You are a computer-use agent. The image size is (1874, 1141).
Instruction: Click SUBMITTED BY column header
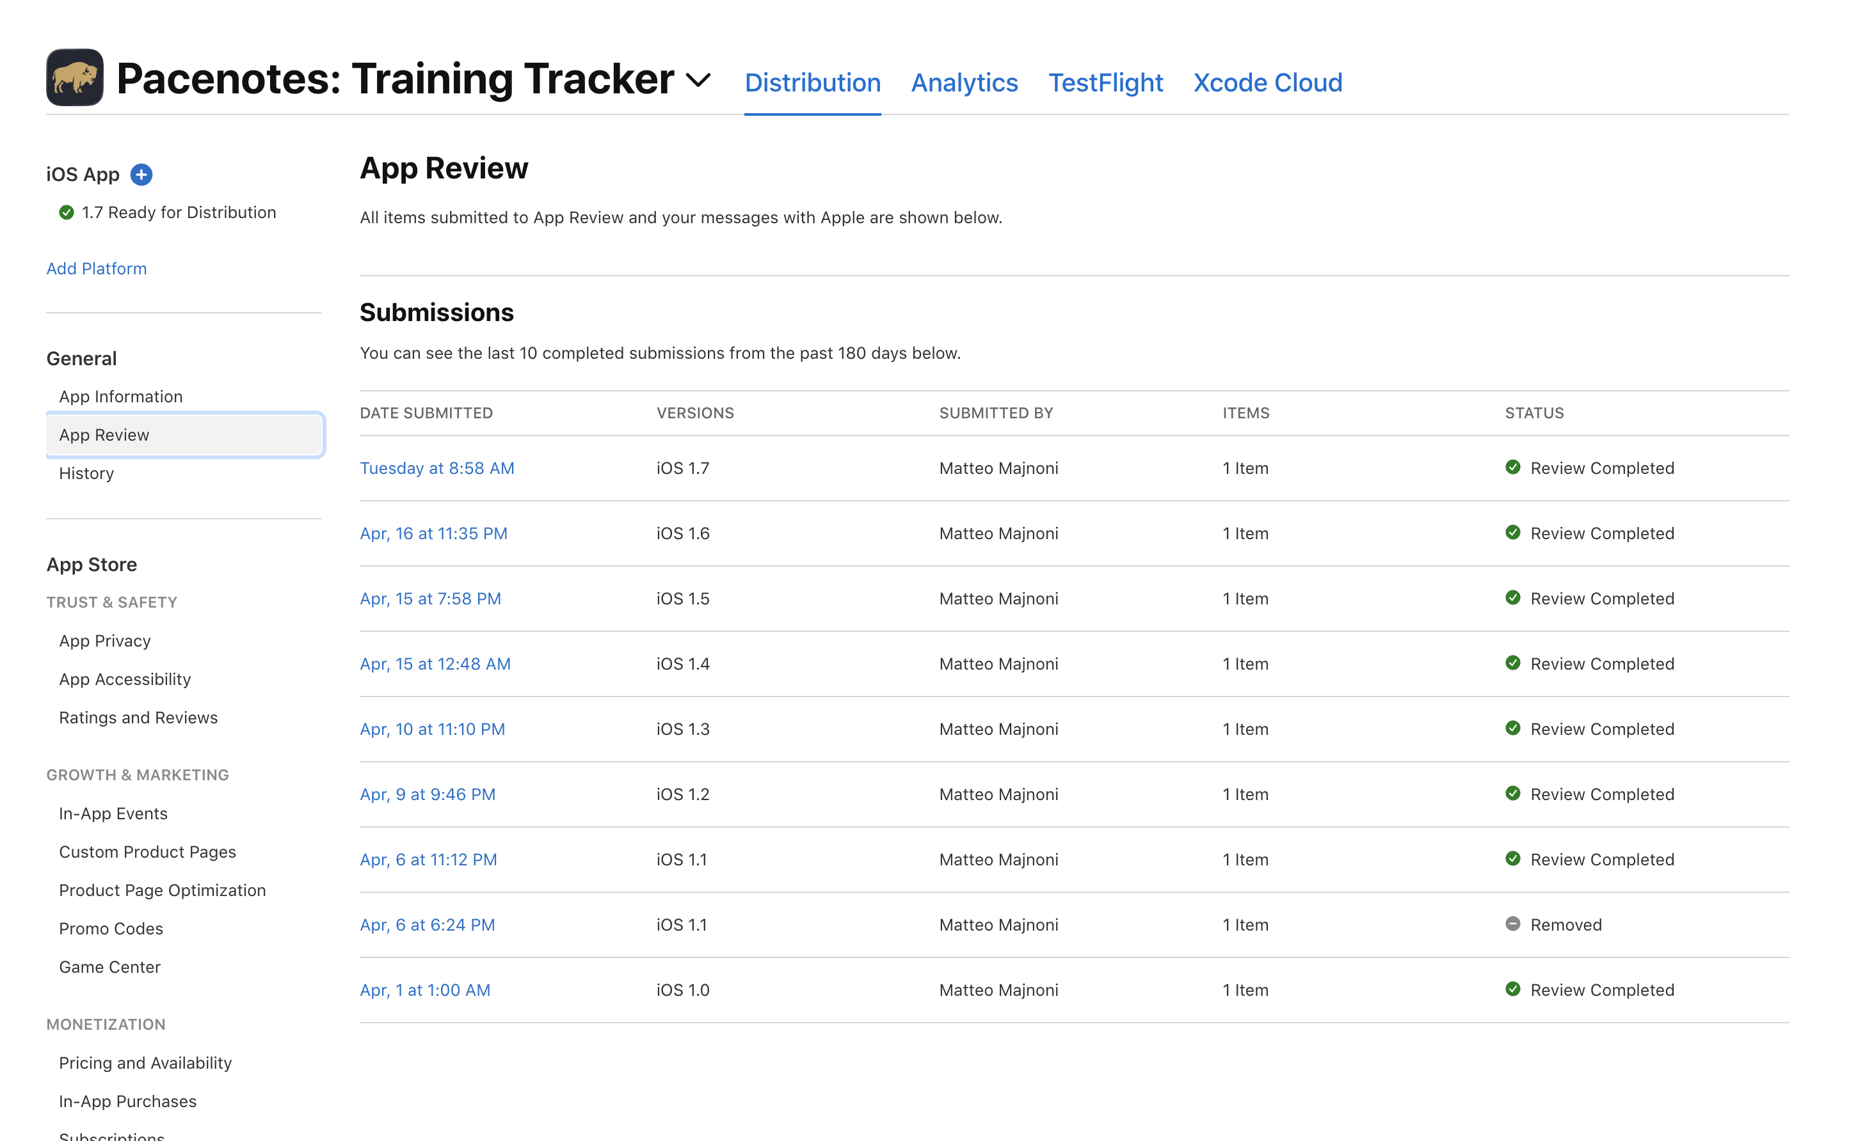pos(996,413)
